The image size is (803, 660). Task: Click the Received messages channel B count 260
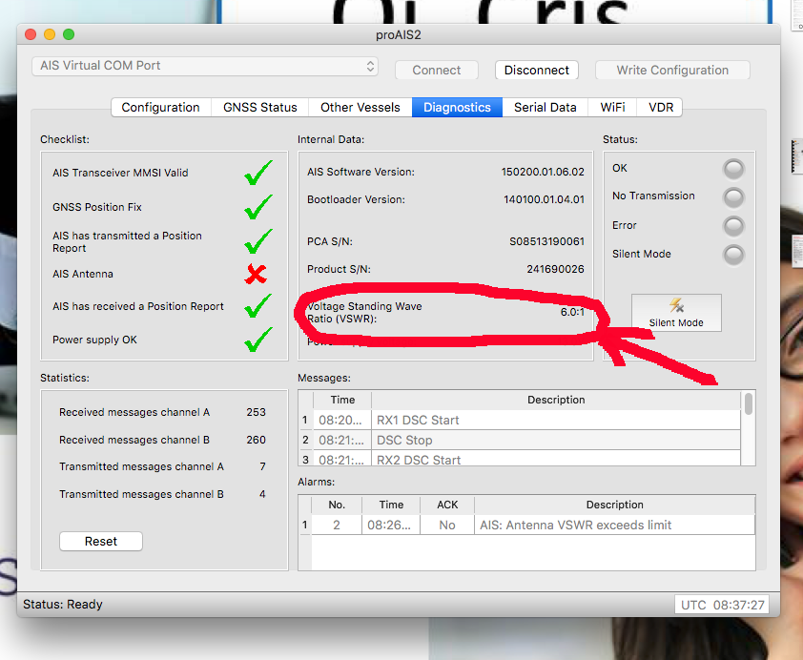pos(256,440)
